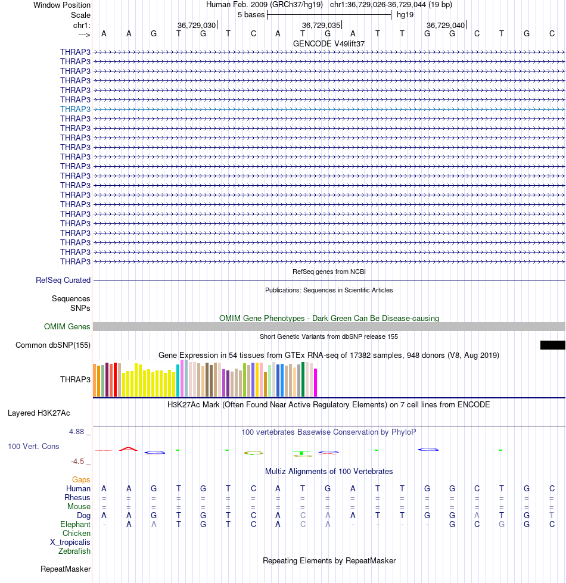The height and width of the screenshot is (583, 566).
Task: Click the '100 Vert. Cons' track label
Action: coord(33,446)
